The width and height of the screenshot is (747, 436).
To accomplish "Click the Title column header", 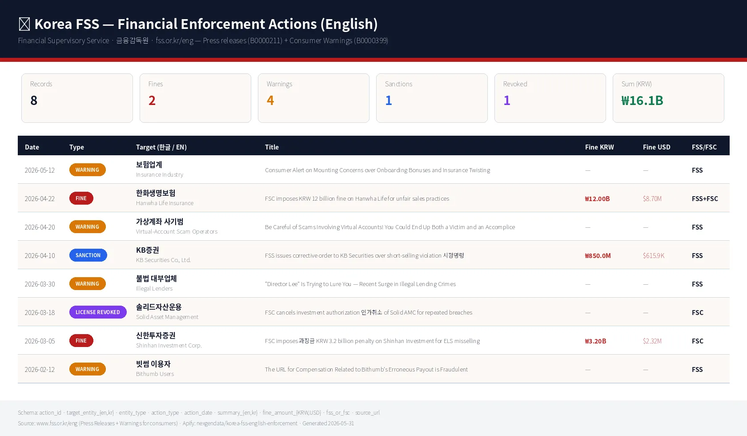I will 272,147.
